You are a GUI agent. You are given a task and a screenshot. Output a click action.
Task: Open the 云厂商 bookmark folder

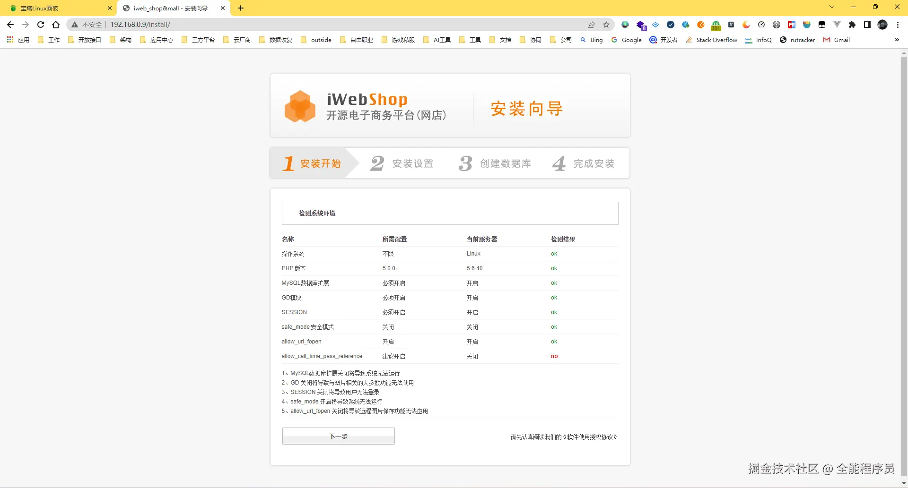tap(237, 40)
